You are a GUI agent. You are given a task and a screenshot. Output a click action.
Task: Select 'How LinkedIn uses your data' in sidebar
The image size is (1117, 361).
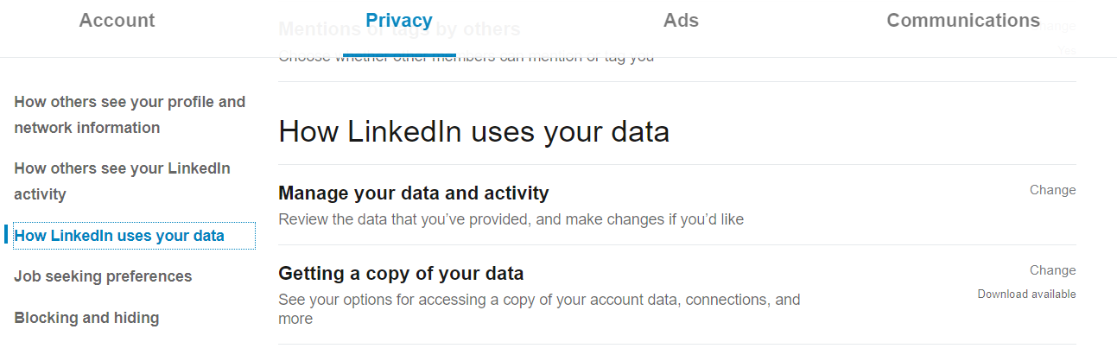119,236
